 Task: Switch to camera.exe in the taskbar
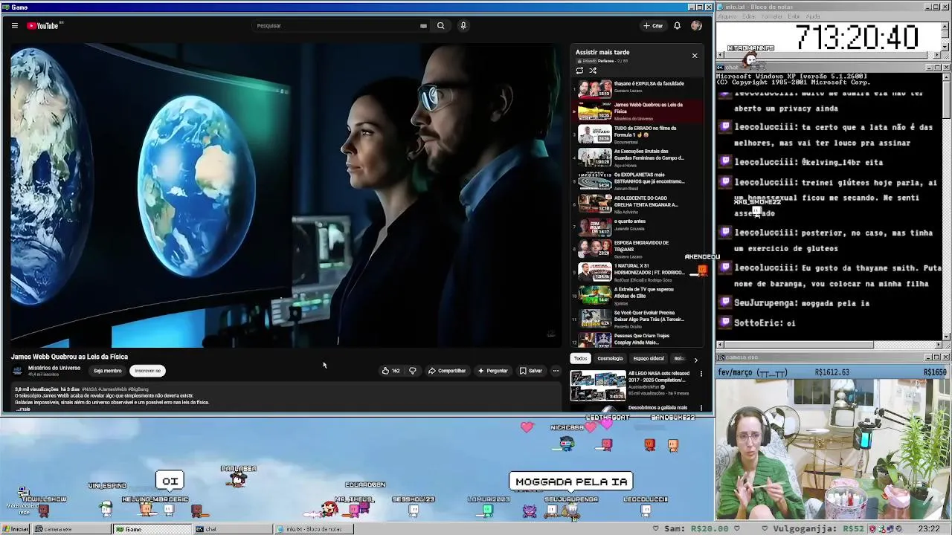[x=71, y=529]
